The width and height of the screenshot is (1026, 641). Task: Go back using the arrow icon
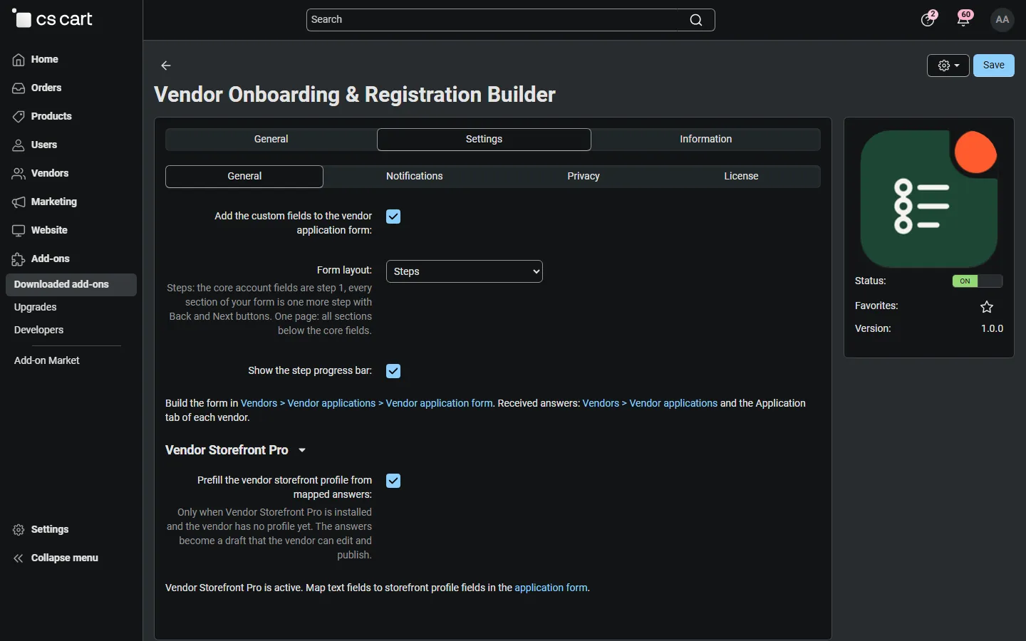[x=166, y=66]
